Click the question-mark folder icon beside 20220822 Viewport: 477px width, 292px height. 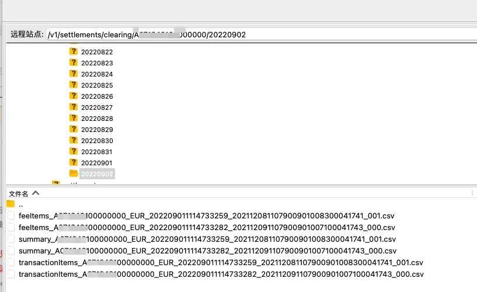pyautogui.click(x=74, y=51)
